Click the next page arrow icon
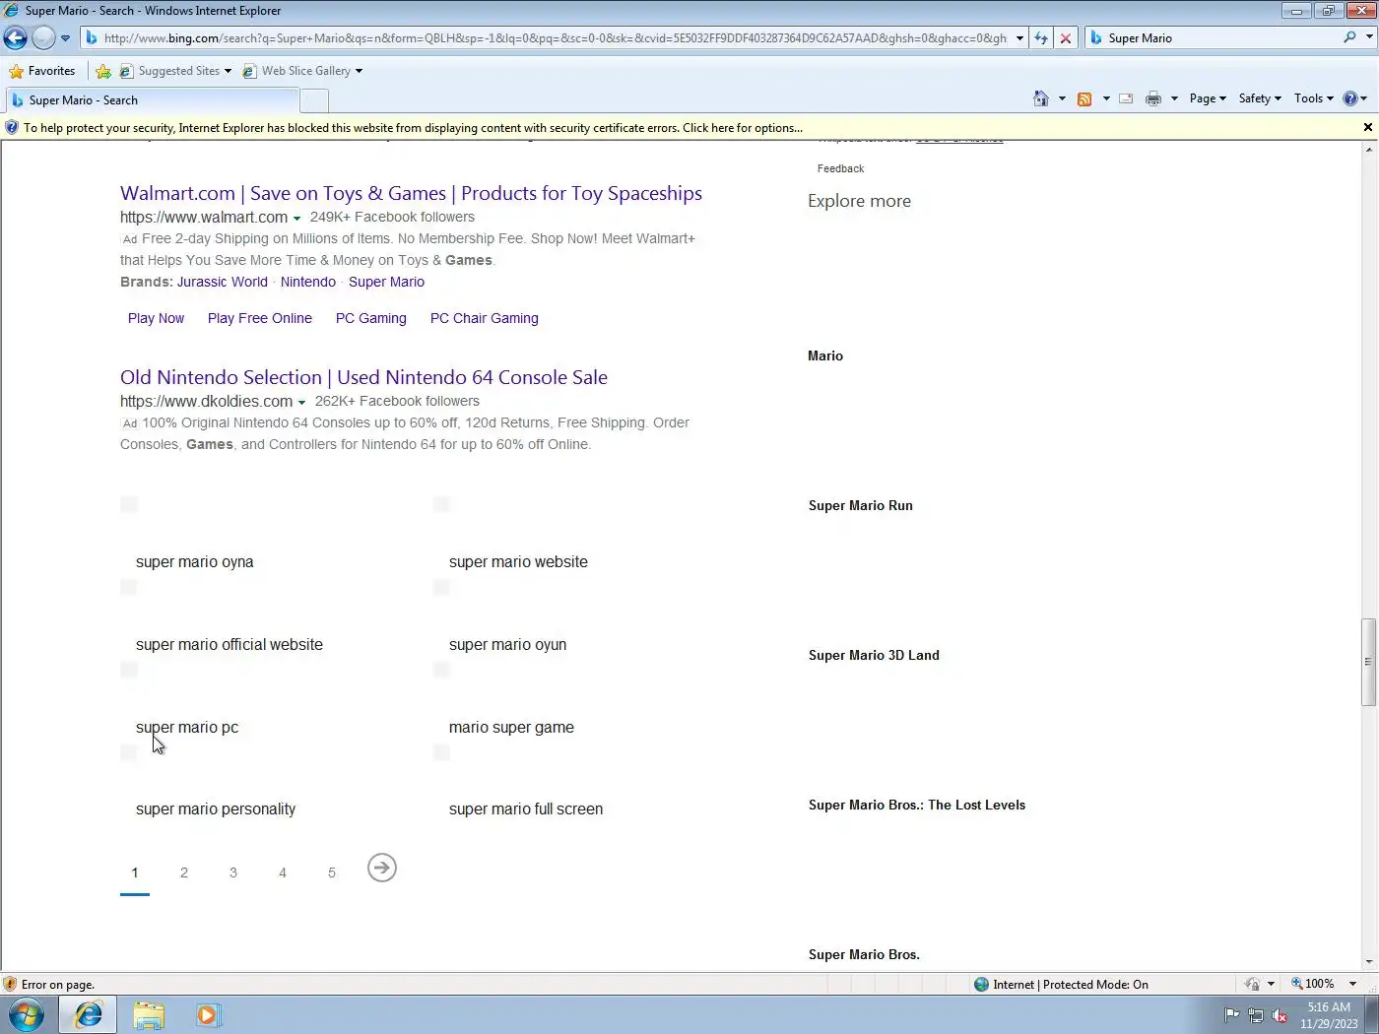Image resolution: width=1379 pixels, height=1034 pixels. (382, 868)
